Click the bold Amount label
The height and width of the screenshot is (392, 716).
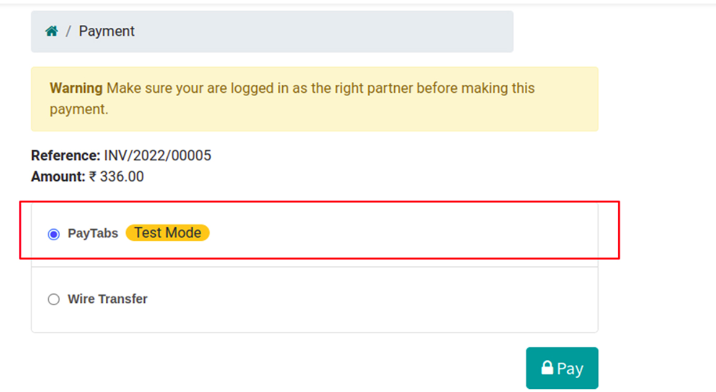pos(58,176)
